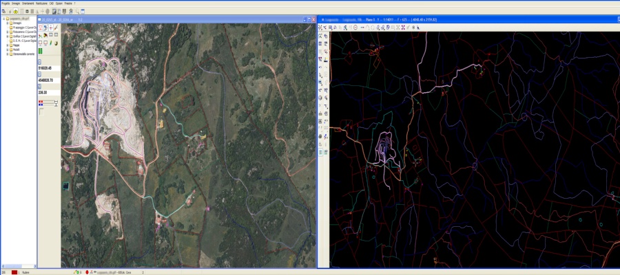Open the Orientamenti menu

28,3
